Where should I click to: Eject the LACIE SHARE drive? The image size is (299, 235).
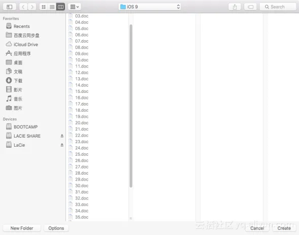coord(62,136)
